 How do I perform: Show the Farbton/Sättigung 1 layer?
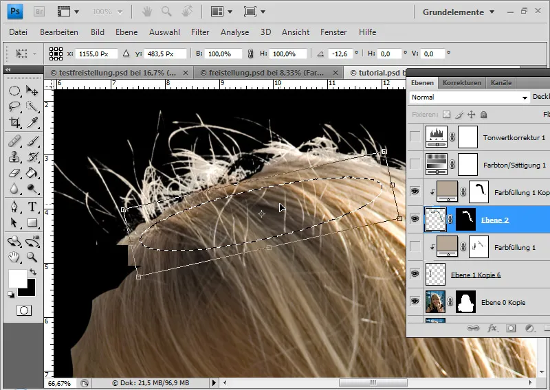point(415,164)
